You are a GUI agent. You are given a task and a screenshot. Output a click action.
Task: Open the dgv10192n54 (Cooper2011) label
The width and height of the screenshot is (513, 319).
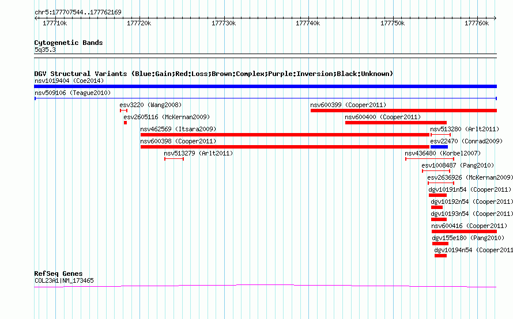click(x=471, y=202)
